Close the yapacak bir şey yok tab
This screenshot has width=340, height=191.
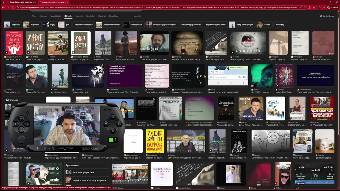(68, 2)
